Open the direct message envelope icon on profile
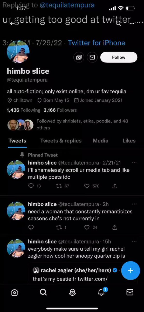 tap(92, 57)
